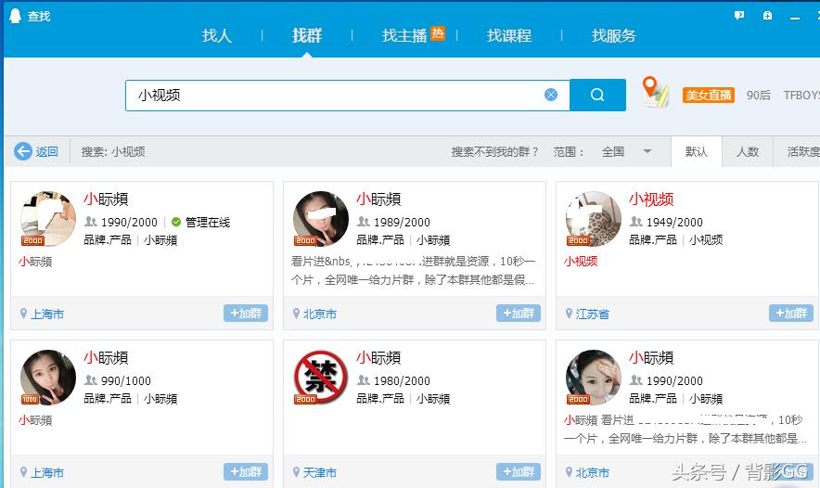
Task: Click the 上海市 location link in first card
Action: coord(47,314)
